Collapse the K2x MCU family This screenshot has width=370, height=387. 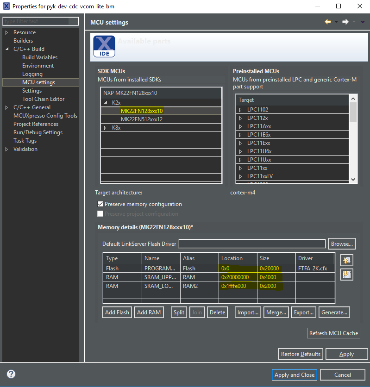pyautogui.click(x=106, y=102)
